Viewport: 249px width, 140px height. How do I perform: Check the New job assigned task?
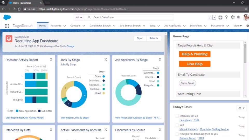click(x=177, y=134)
